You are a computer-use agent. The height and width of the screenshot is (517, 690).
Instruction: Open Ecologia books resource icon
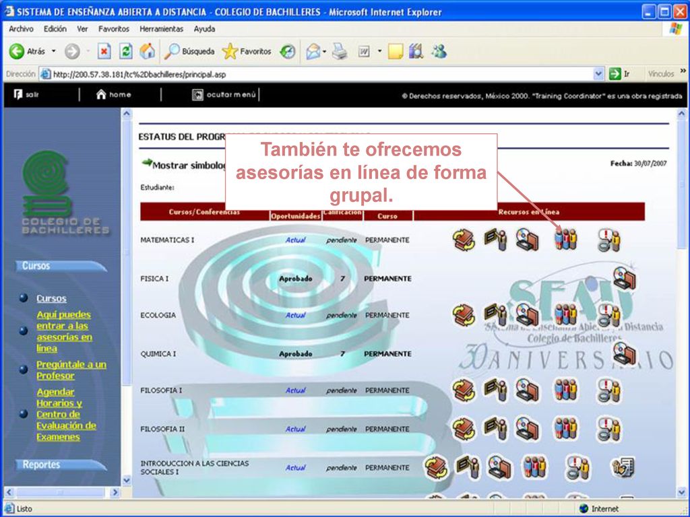click(464, 315)
